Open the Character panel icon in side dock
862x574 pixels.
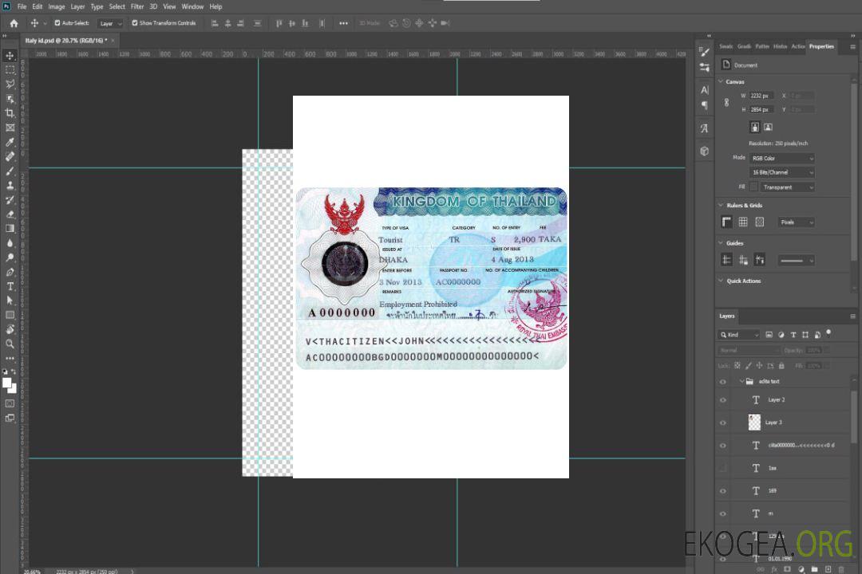pyautogui.click(x=704, y=89)
